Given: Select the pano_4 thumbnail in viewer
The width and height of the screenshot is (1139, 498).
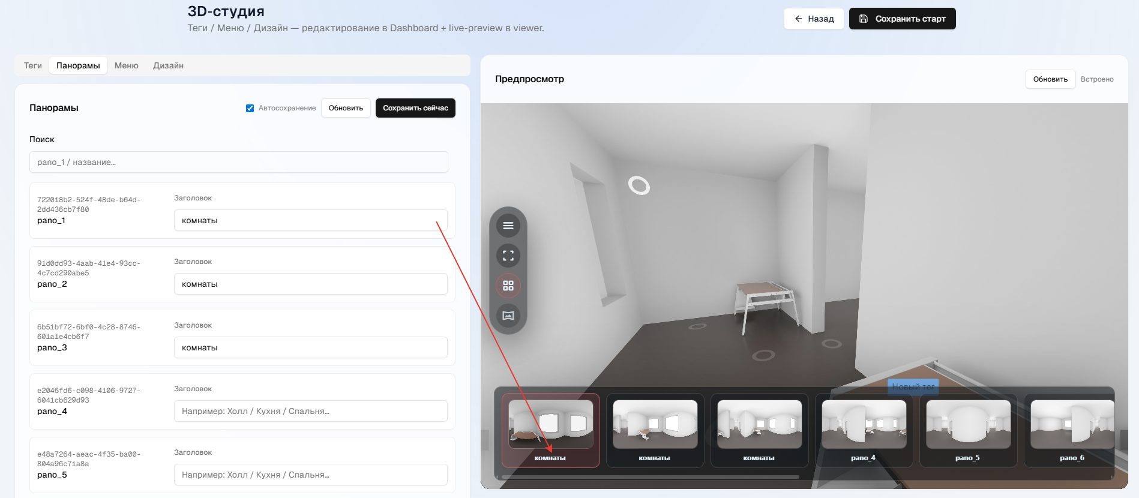Looking at the screenshot, I should [863, 430].
